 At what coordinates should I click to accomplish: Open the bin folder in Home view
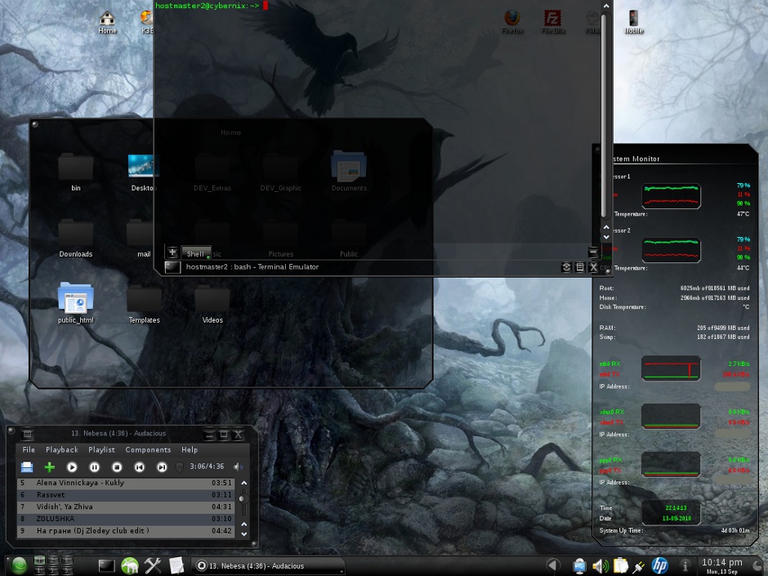pyautogui.click(x=76, y=172)
